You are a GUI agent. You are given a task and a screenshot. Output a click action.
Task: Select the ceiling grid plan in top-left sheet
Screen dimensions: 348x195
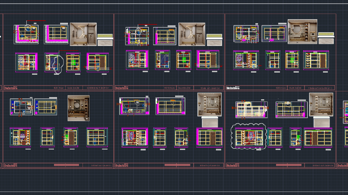point(56,34)
